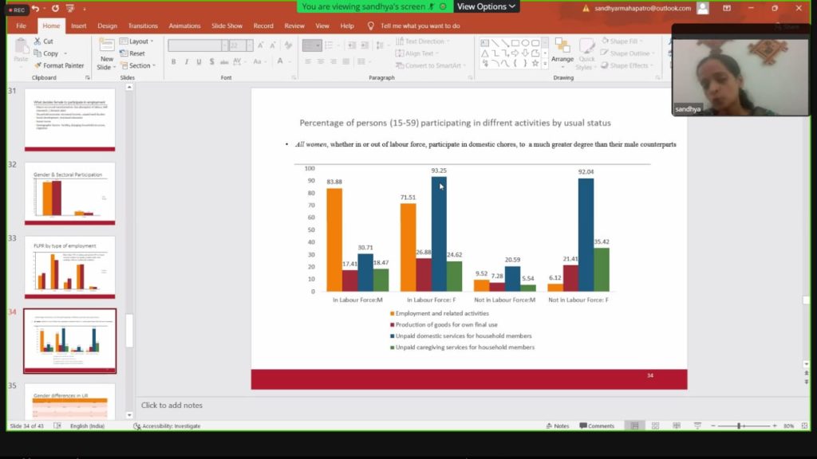Open Zoom's View Options dropdown
The height and width of the screenshot is (459, 817).
(x=486, y=6)
